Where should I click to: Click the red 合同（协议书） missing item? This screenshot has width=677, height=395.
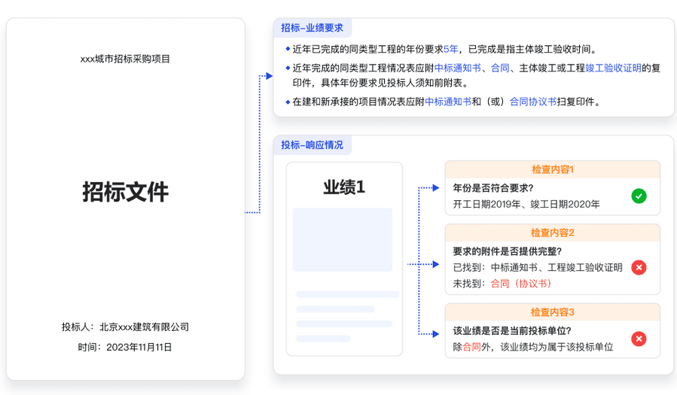[x=521, y=284]
